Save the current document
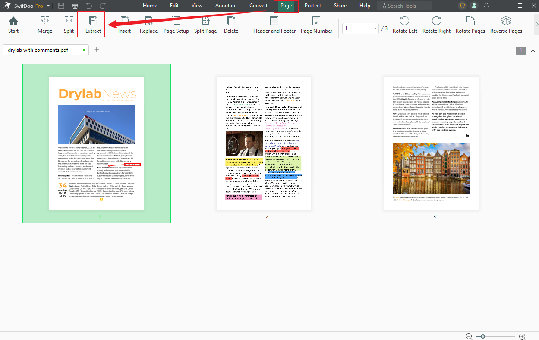Screen dimensions: 539x340 coord(62,6)
